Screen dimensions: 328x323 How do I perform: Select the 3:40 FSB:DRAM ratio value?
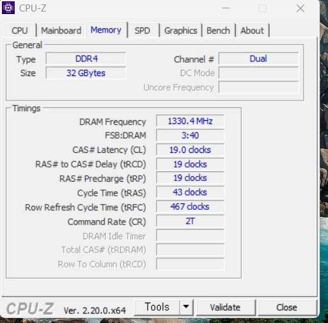[x=190, y=136]
